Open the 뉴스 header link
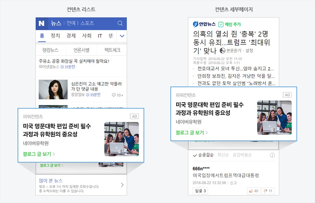The height and width of the screenshot is (203, 315). click(56, 23)
